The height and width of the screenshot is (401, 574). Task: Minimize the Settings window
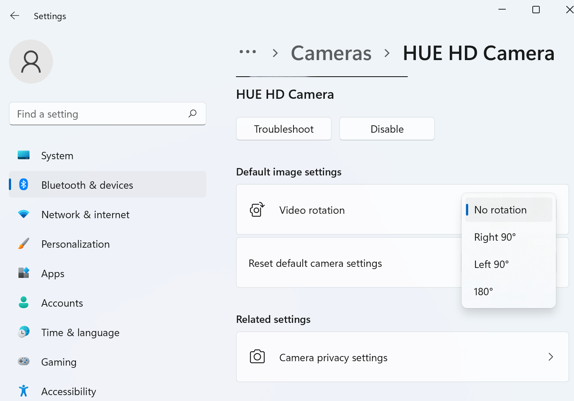pos(502,10)
